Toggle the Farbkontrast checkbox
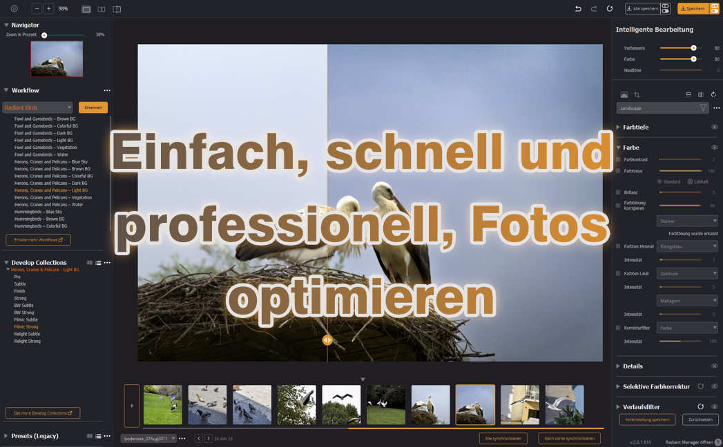The width and height of the screenshot is (723, 447). click(x=617, y=159)
